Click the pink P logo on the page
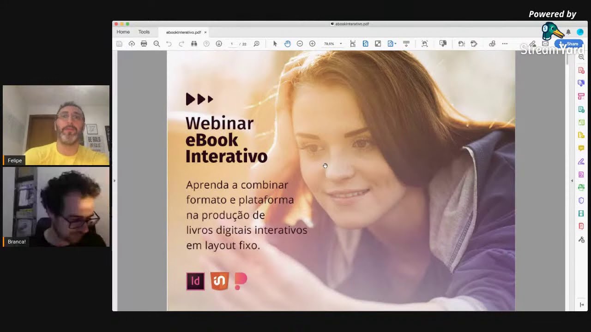The width and height of the screenshot is (591, 332). [241, 281]
